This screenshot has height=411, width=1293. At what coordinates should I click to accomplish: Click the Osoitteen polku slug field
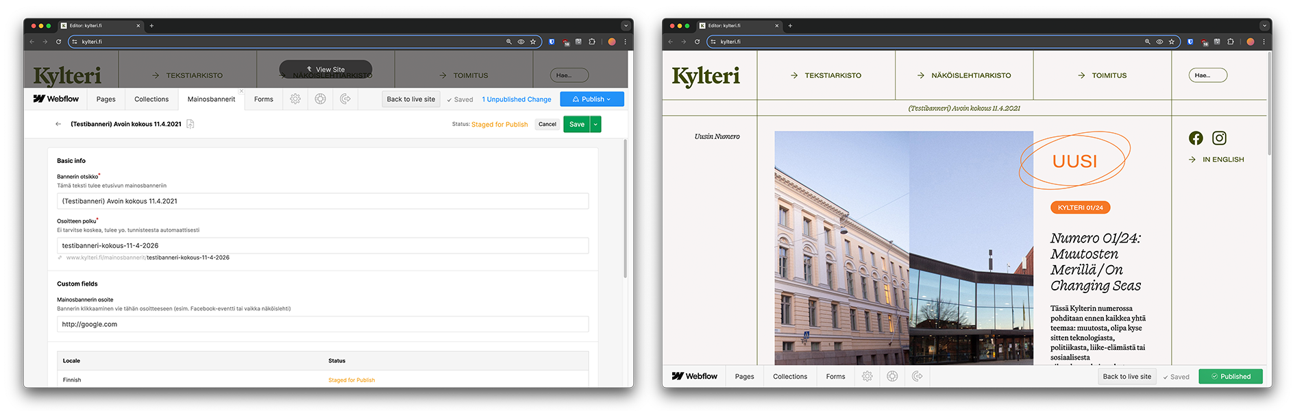point(323,245)
